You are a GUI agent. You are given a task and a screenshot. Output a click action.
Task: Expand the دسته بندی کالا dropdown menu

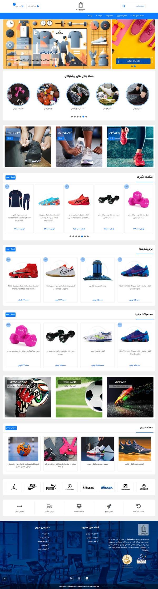pos(137,16)
